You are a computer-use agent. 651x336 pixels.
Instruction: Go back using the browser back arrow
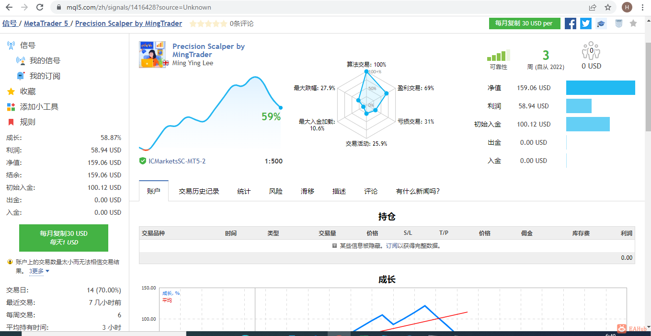click(x=9, y=7)
